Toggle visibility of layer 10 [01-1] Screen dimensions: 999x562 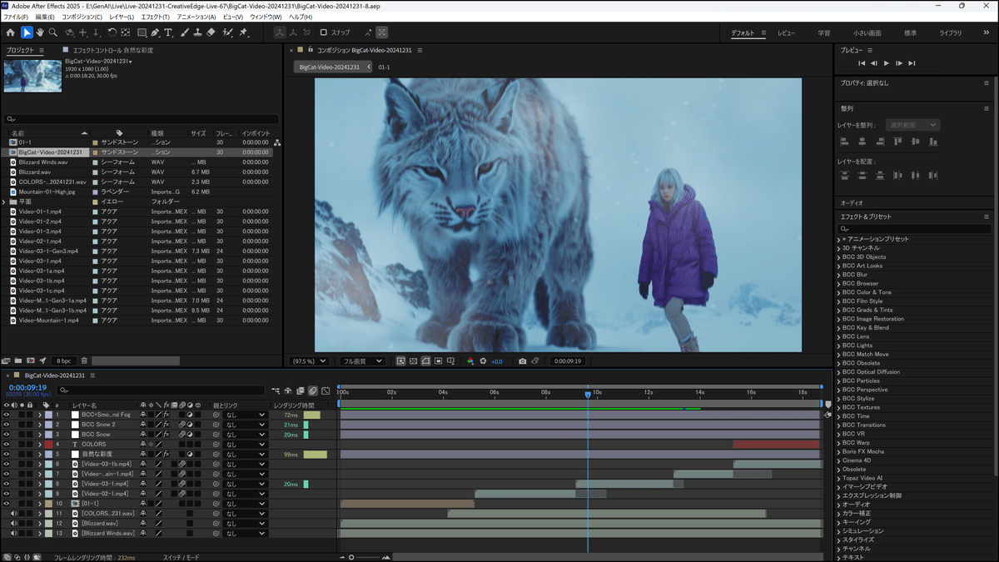[6, 504]
